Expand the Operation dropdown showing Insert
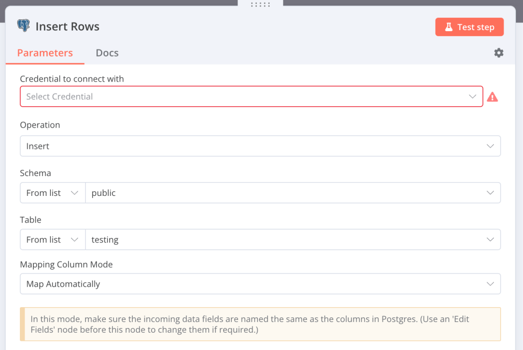 click(x=260, y=146)
